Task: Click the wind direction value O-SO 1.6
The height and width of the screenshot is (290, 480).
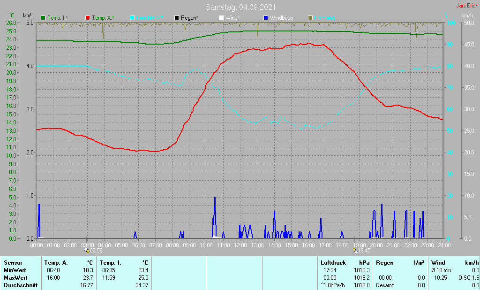Action: (469, 278)
